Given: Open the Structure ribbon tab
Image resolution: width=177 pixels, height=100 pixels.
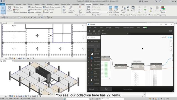Looking at the screenshot, I should point(18,4).
